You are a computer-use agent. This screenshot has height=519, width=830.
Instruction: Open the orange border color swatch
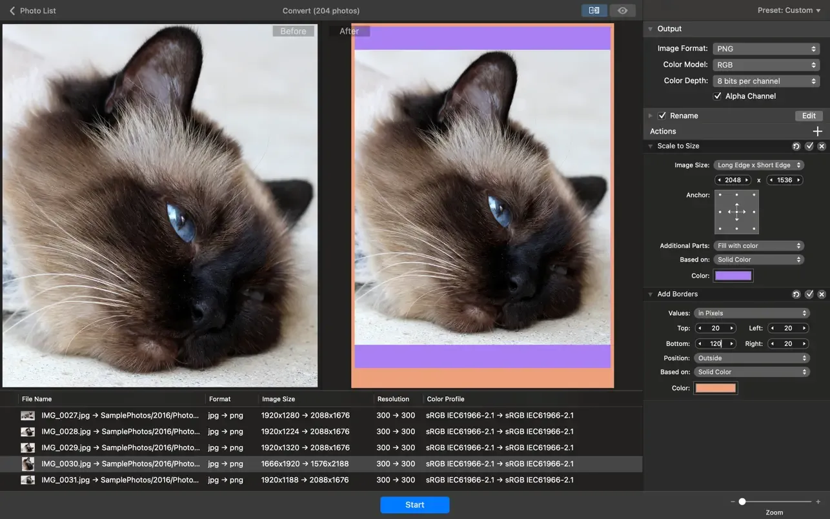[715, 388]
